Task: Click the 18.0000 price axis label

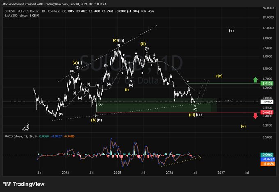Action: click(x=268, y=18)
